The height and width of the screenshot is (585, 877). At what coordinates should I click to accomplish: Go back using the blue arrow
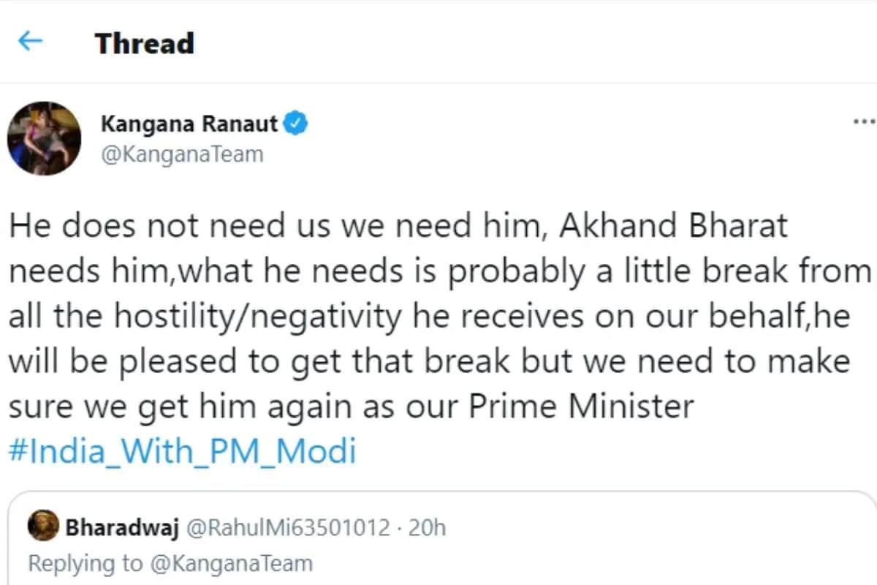(30, 42)
